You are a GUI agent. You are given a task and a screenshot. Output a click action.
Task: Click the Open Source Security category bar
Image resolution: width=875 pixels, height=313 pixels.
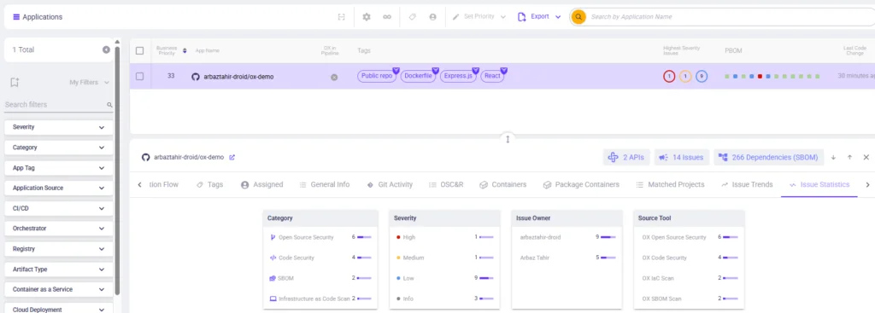(x=364, y=237)
